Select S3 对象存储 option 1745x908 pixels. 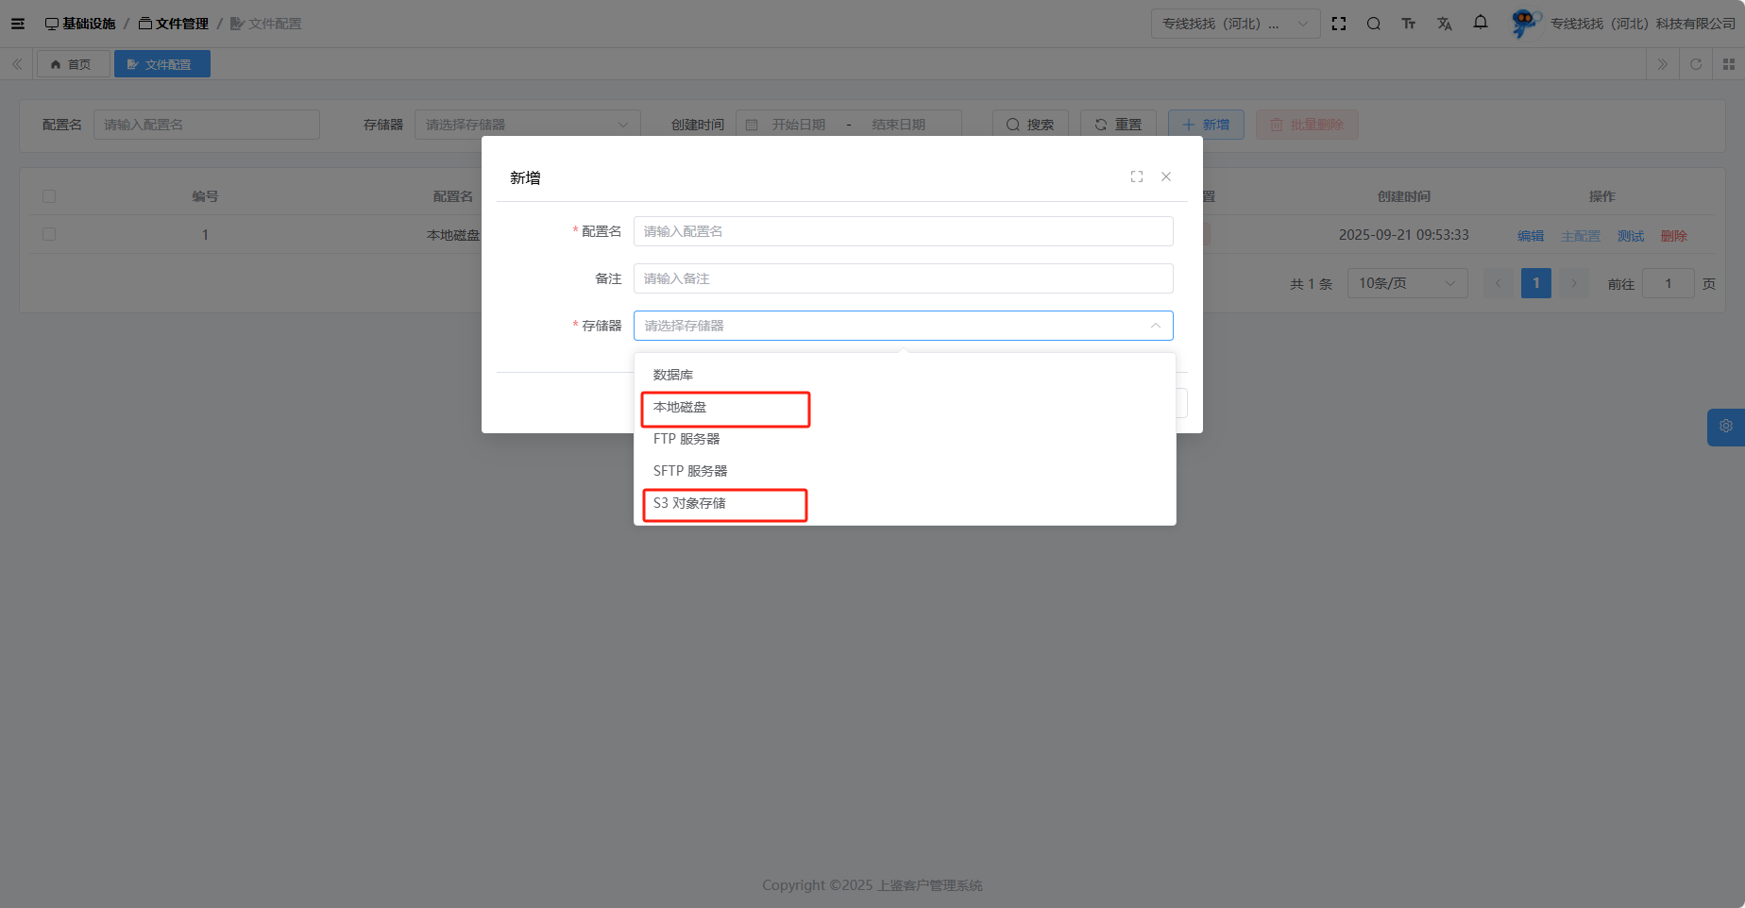click(x=689, y=504)
